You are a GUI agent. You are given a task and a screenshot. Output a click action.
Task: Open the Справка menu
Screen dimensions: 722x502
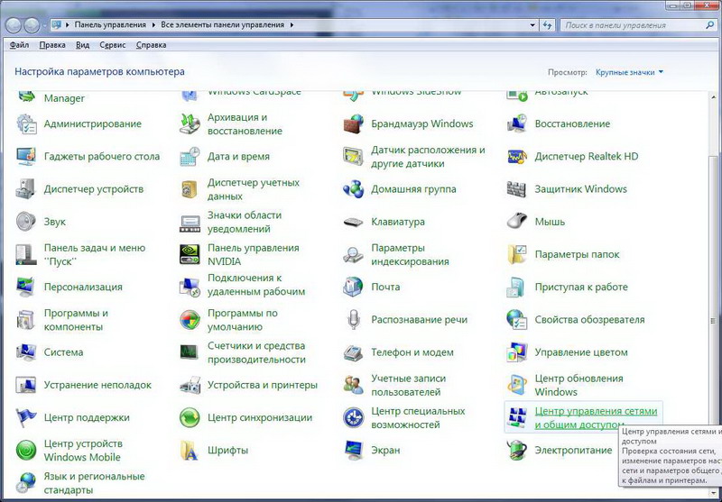point(151,45)
